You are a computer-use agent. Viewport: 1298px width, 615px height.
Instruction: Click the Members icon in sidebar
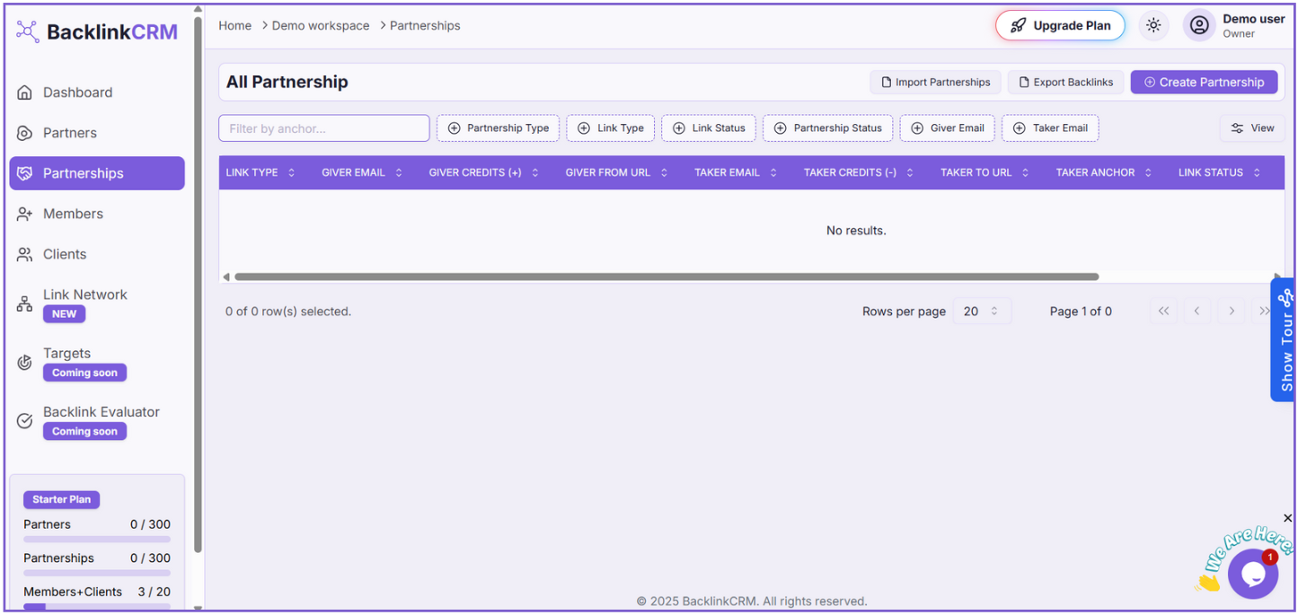pyautogui.click(x=25, y=214)
